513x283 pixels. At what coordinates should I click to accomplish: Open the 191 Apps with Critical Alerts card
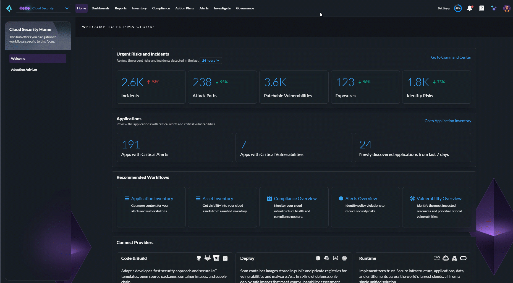pos(175,148)
